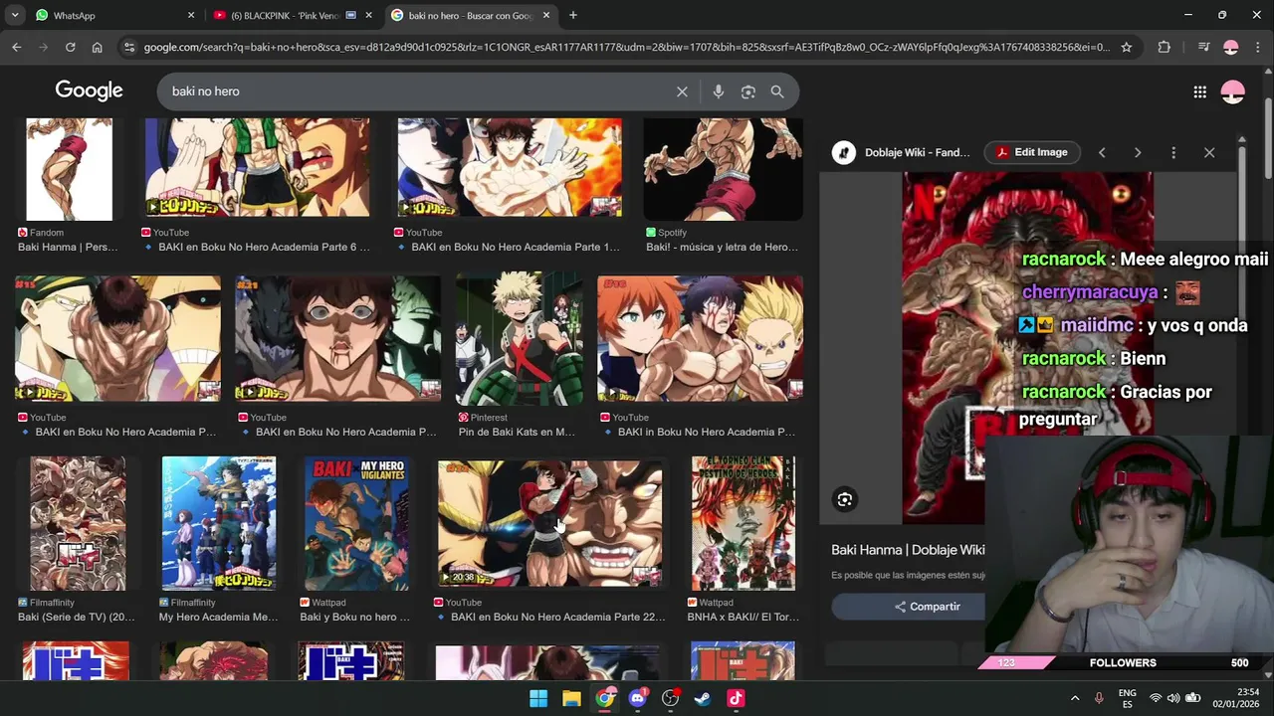Open the Baki My Hero Vigilantes thumbnail
The image size is (1274, 716).
355,523
